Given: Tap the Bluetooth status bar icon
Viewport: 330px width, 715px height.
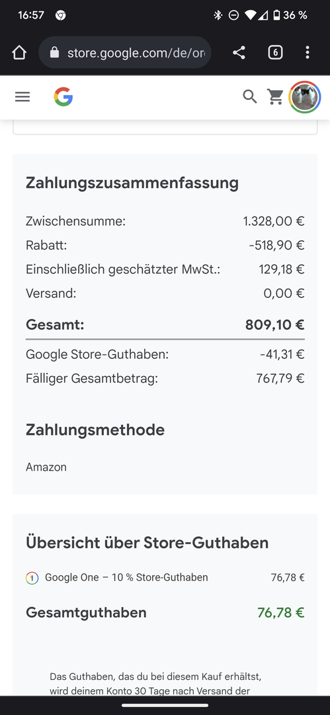Looking at the screenshot, I should [x=218, y=15].
